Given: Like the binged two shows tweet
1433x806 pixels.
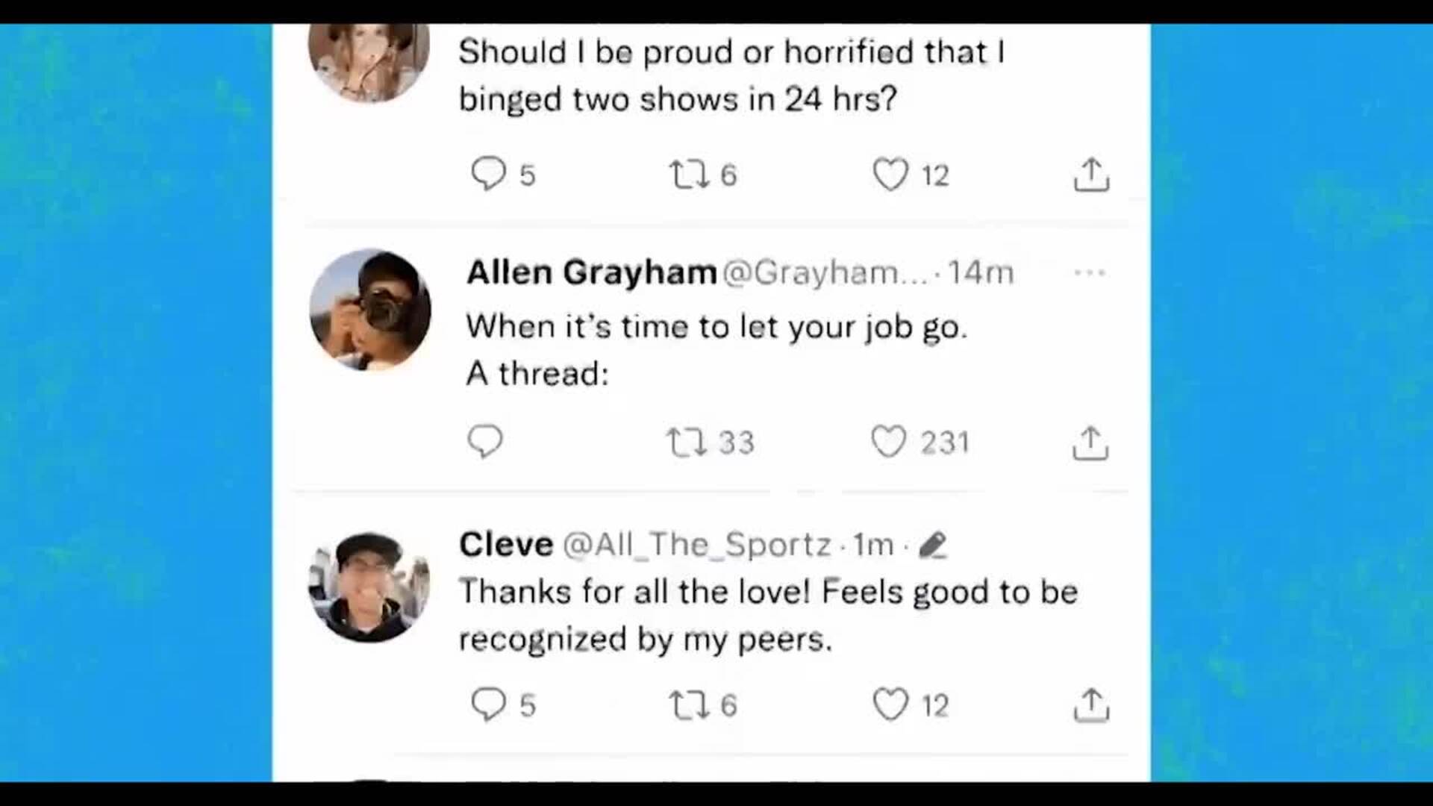Looking at the screenshot, I should [x=890, y=175].
